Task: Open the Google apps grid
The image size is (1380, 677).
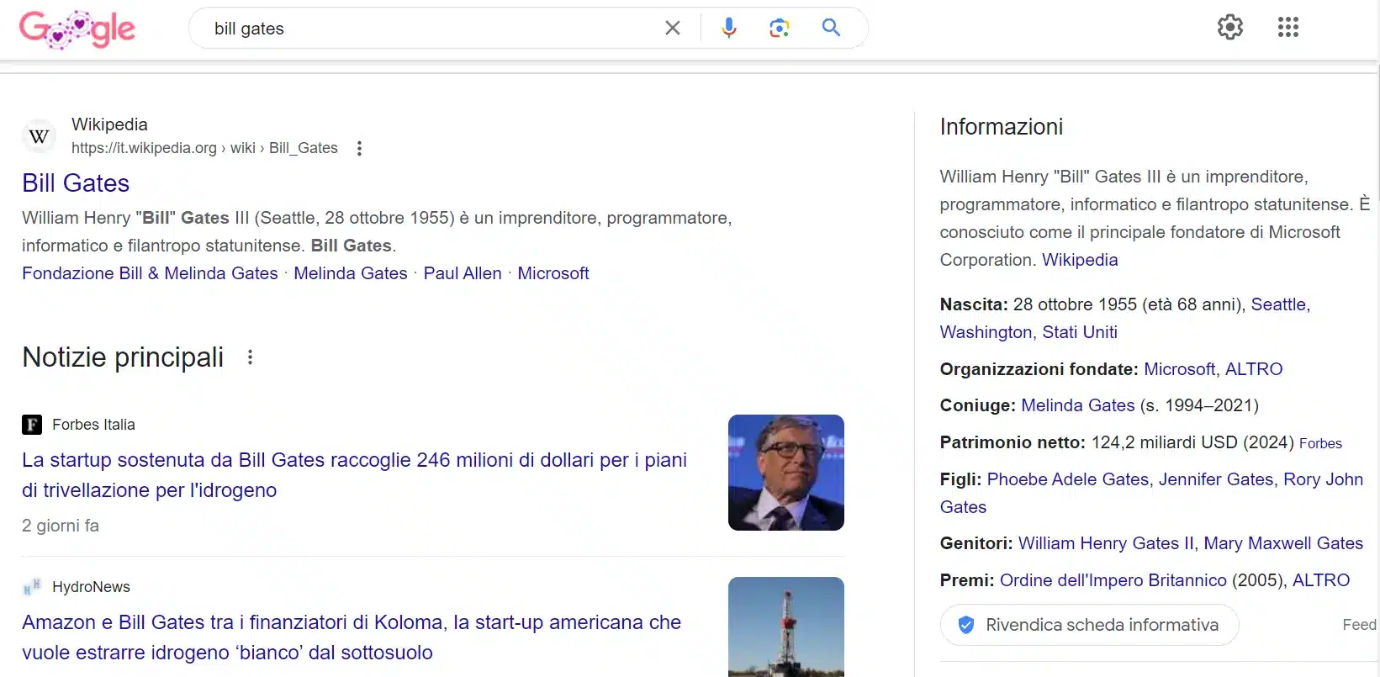Action: pyautogui.click(x=1287, y=27)
